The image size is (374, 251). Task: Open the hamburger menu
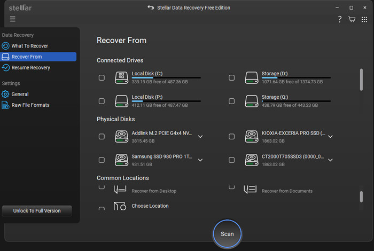13,19
